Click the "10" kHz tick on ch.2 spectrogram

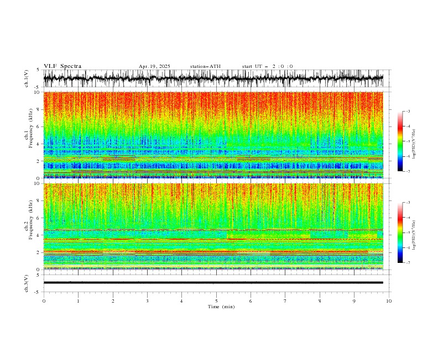(38, 183)
